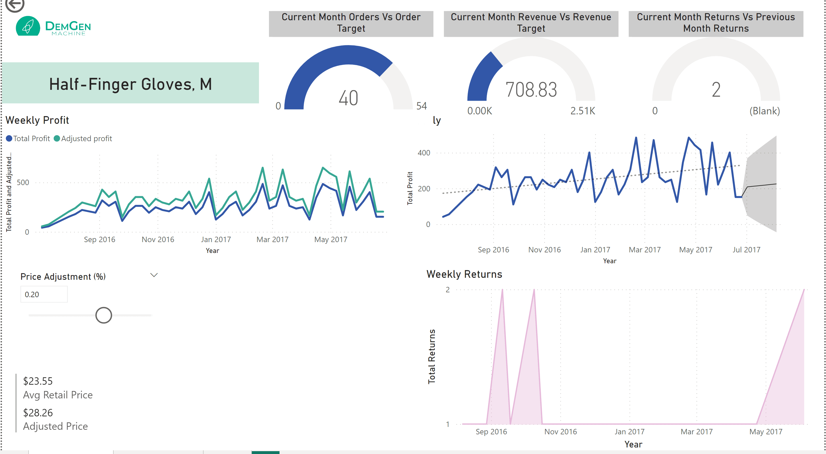
Task: Click the DemGen Machine rocket logo
Action: tap(28, 26)
